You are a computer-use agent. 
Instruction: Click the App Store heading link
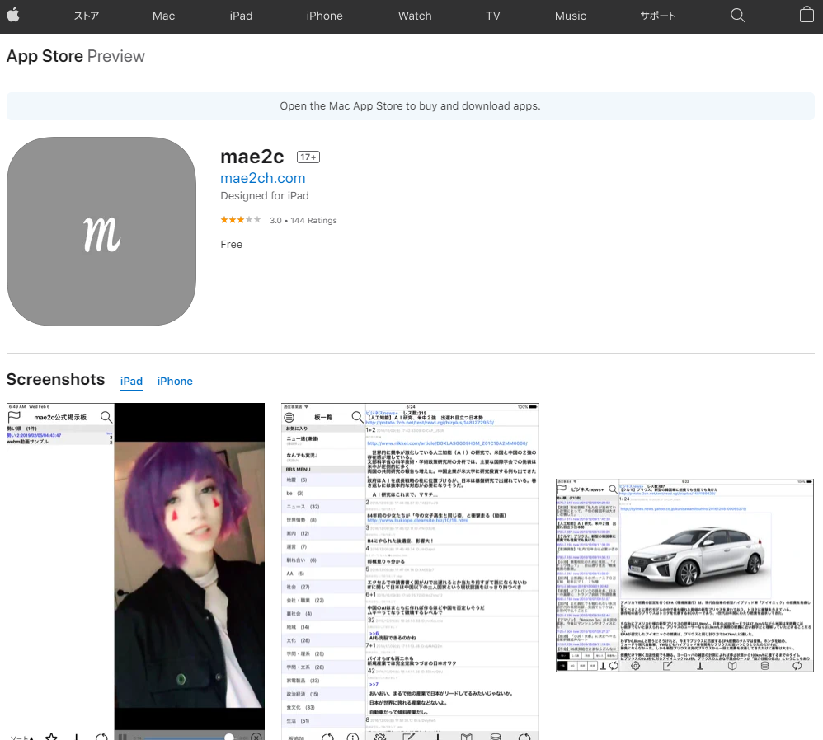coord(45,56)
